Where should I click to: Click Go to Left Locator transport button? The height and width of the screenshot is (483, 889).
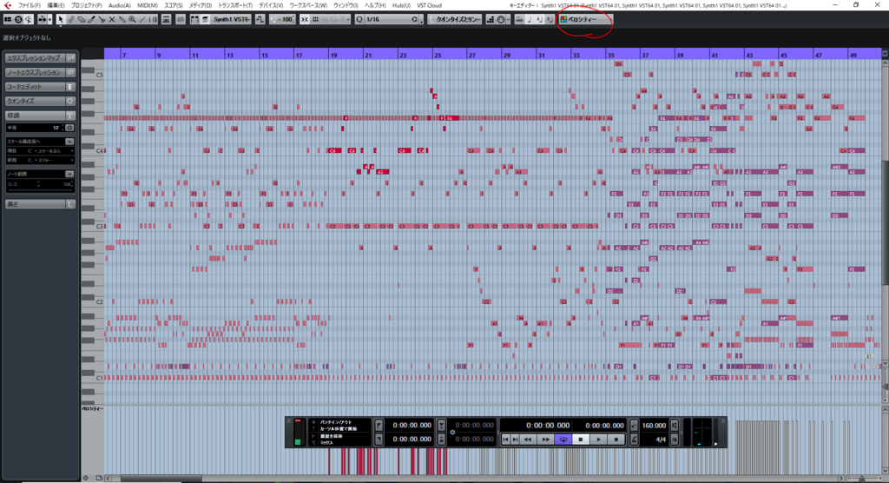(x=506, y=440)
